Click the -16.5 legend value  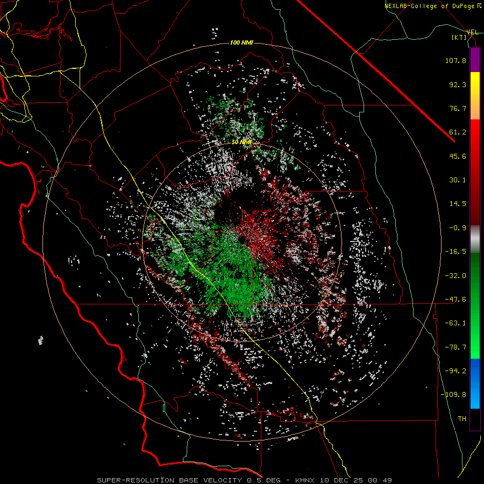point(455,252)
